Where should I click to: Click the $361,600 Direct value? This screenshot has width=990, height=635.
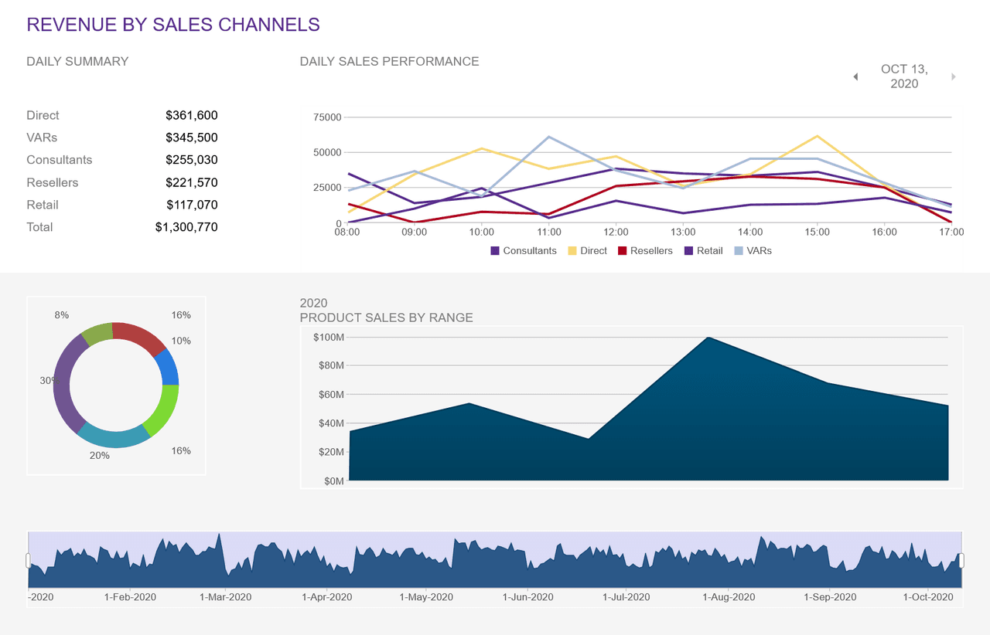click(192, 115)
